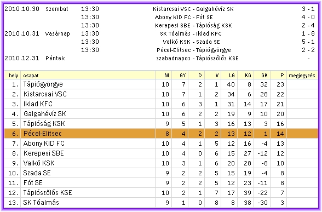Click Galgahévíz SK in the standings
Screen dimensions: 322x212
(44, 114)
